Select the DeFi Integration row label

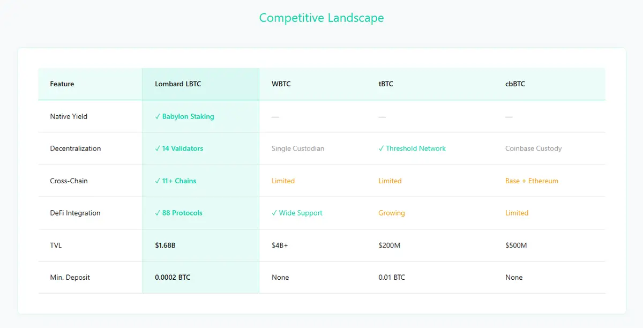75,213
